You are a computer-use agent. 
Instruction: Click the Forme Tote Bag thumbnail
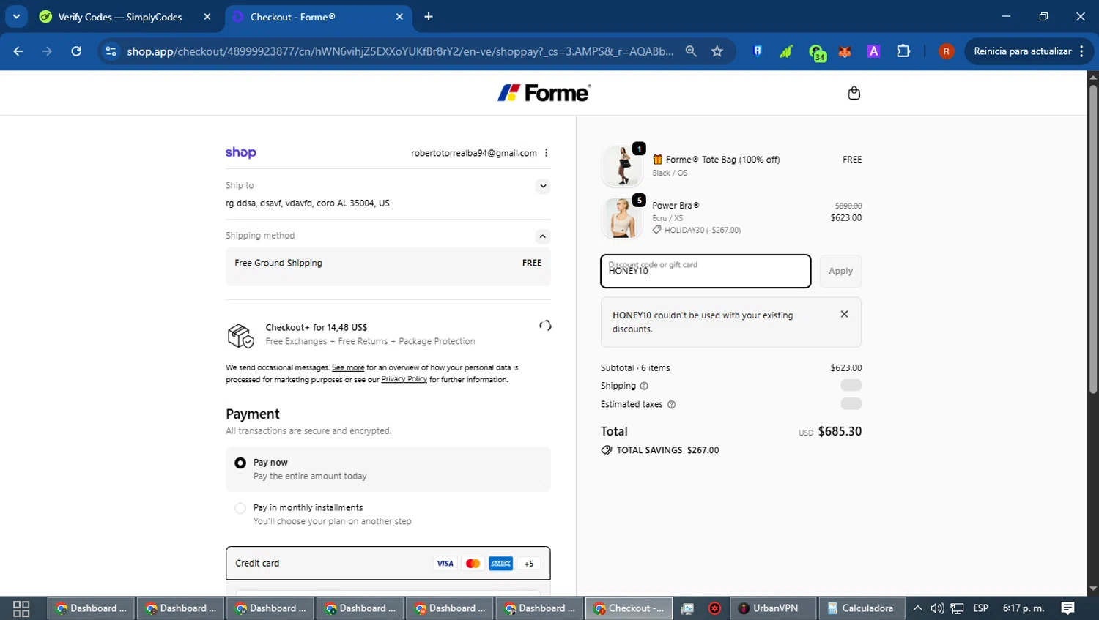tap(622, 165)
